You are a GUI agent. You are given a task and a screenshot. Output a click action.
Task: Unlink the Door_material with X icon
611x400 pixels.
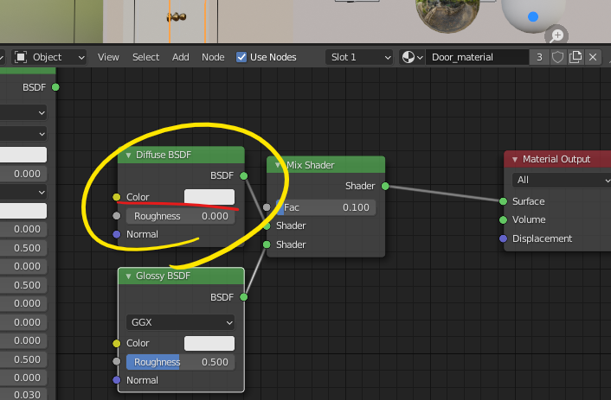tap(593, 57)
